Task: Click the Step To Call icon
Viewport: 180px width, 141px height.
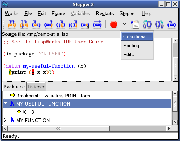Action: (x=36, y=24)
